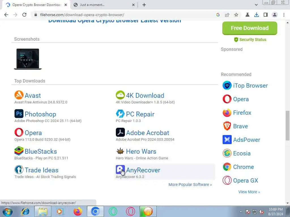Click the Firefox icon in Recommended
Viewport: 290px width, 217px height.
[x=227, y=112]
